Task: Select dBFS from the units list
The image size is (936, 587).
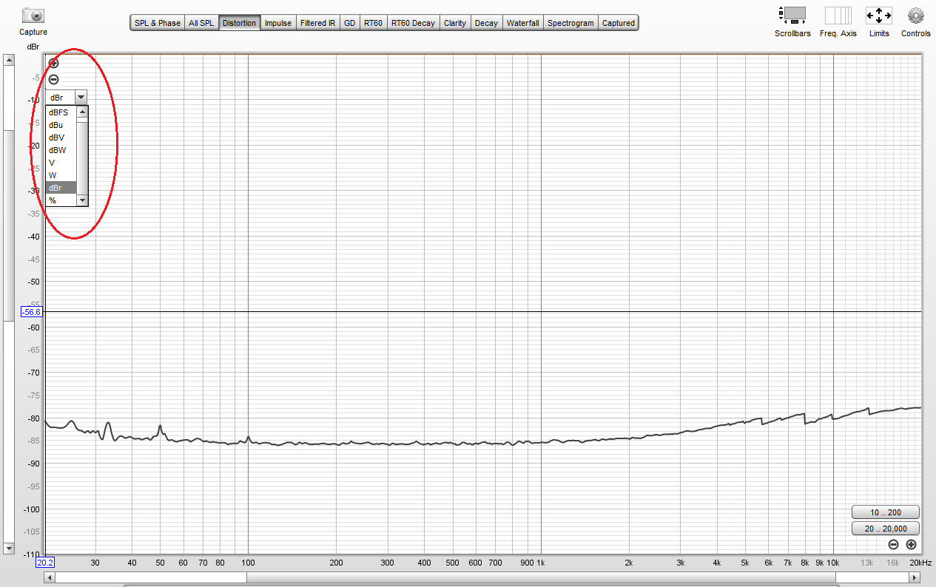Action: tap(58, 112)
